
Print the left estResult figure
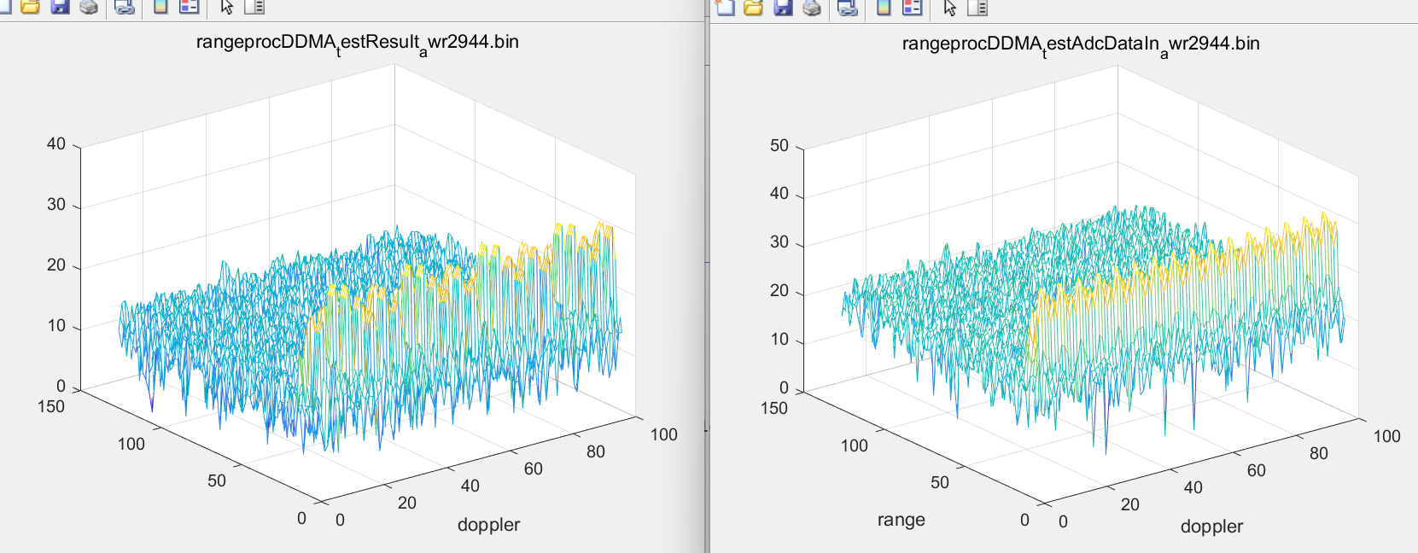(x=89, y=7)
